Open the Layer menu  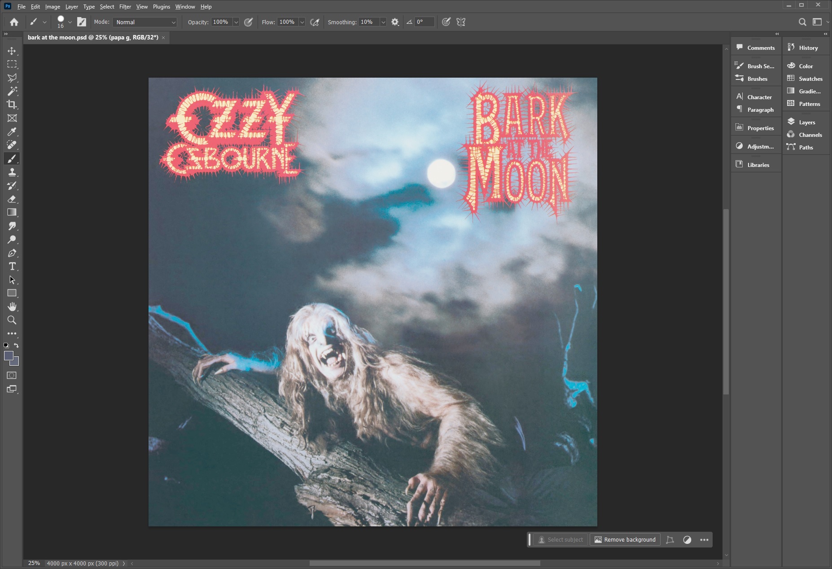tap(71, 7)
